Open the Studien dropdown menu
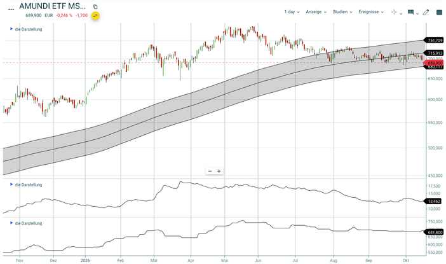446x264 pixels. (x=342, y=11)
